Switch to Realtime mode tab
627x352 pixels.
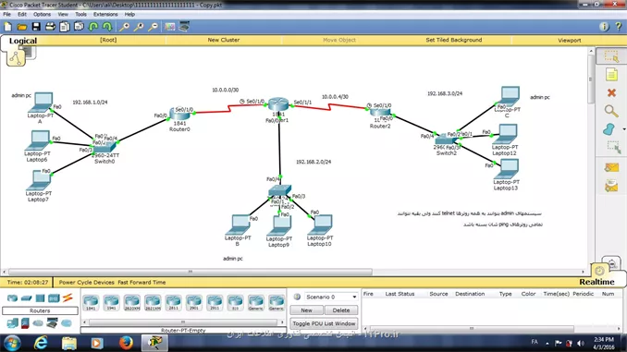pos(596,282)
